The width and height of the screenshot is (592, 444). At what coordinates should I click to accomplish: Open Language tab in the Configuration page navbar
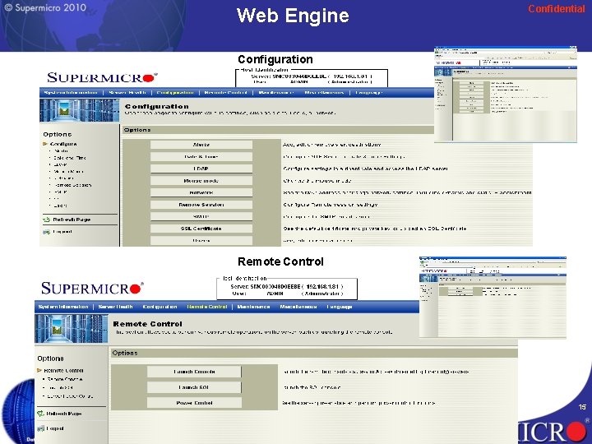pyautogui.click(x=369, y=92)
